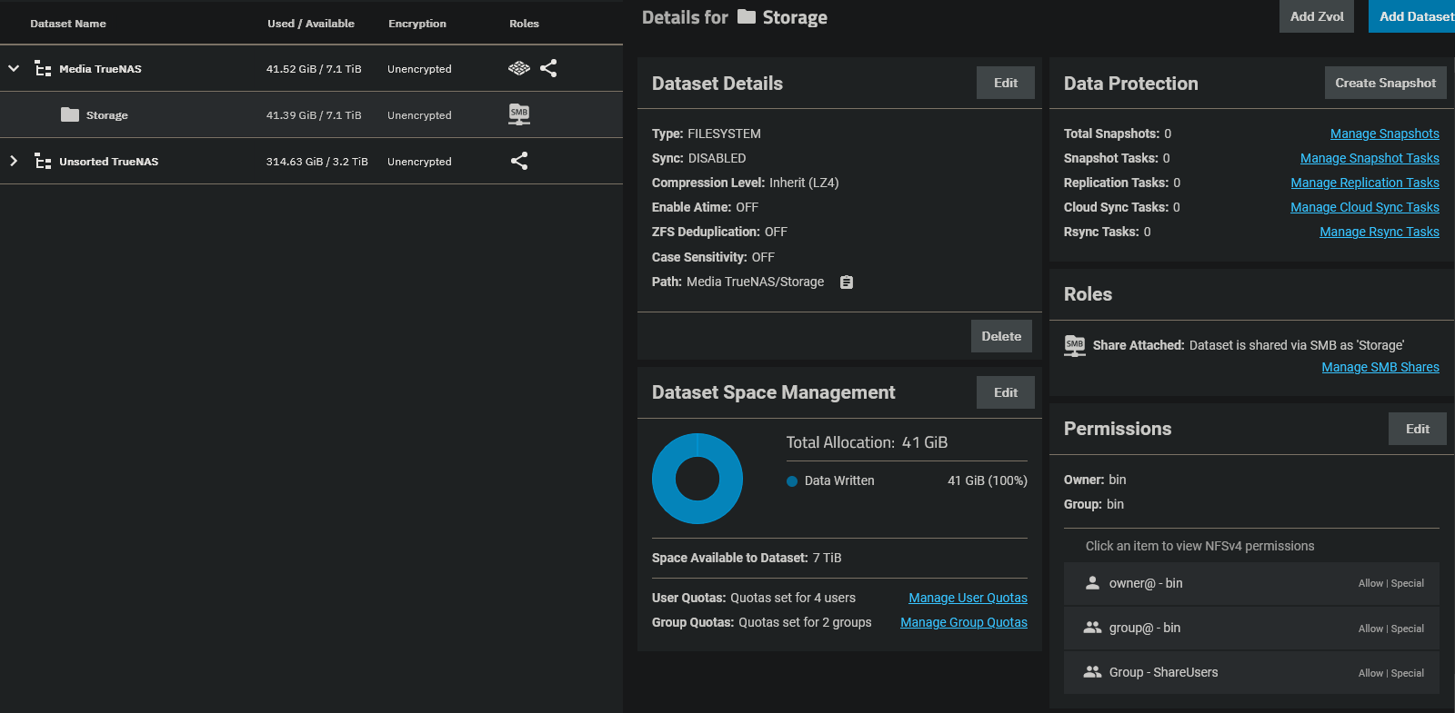Screen dimensions: 1455x713
Task: Click the folder icon in Details for header
Action: [747, 17]
